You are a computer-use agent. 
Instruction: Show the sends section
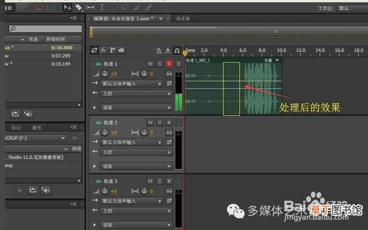point(113,50)
